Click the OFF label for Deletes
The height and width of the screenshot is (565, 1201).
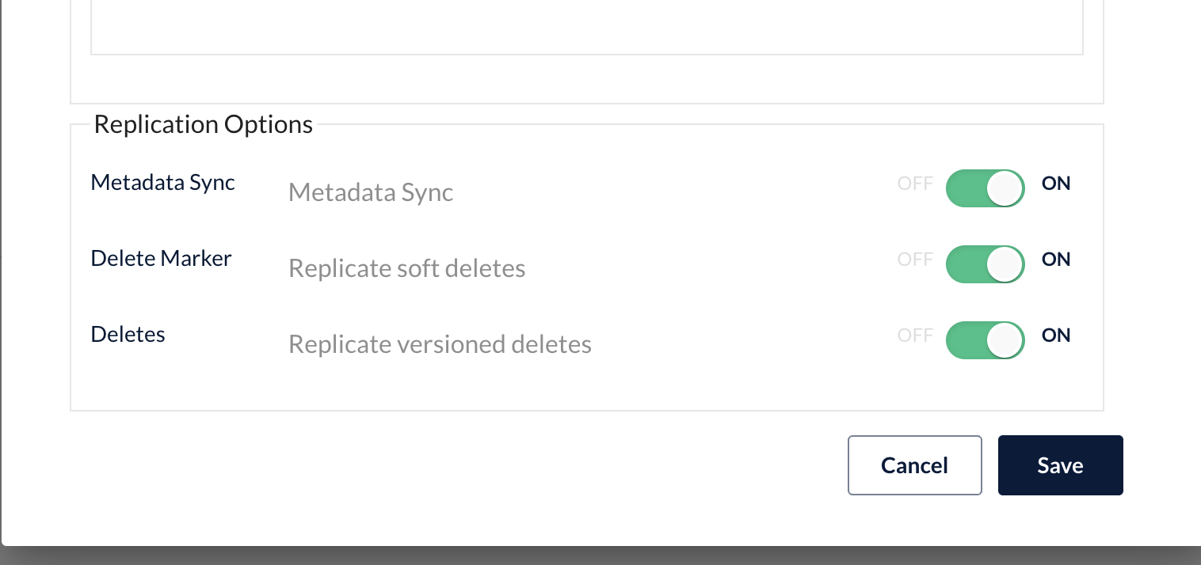915,336
